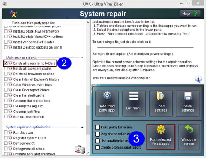This screenshot has width=206, height=158.
Task: Tick Create professional report checkbox
Action: [97, 147]
